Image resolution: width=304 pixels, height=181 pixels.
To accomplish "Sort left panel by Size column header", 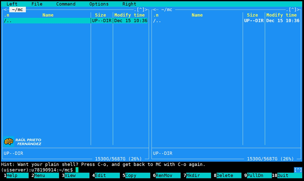I will pyautogui.click(x=101, y=15).
